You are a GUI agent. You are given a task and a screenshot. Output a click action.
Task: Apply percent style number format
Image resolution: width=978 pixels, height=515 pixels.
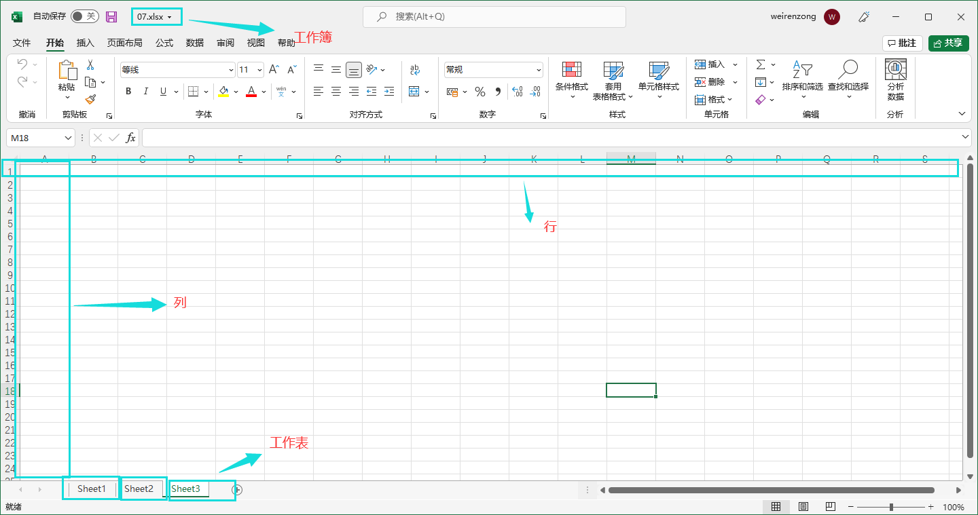point(480,92)
